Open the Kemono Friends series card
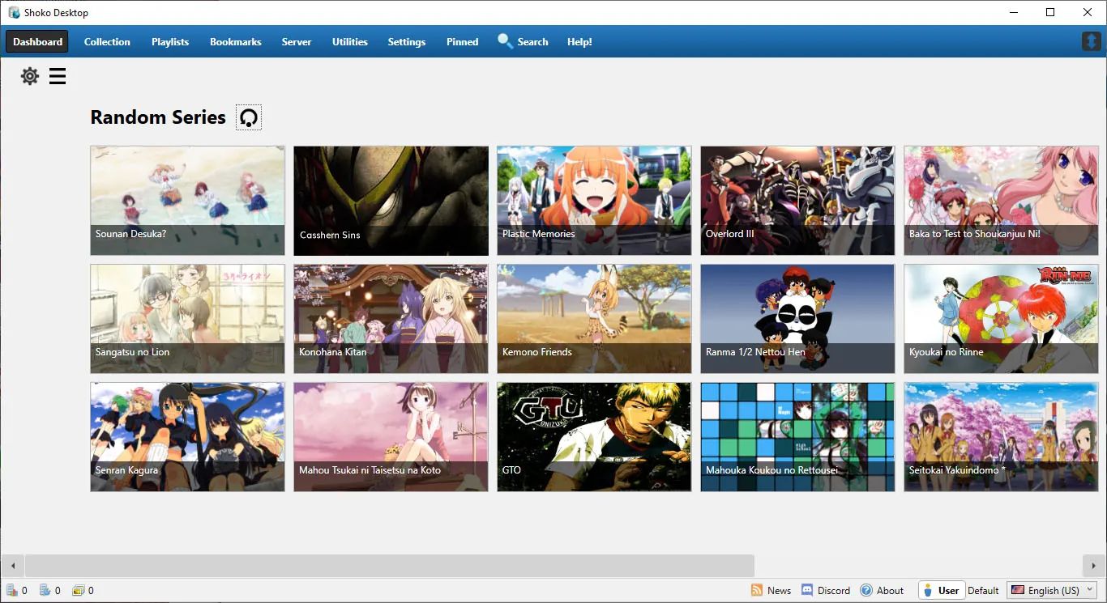The height and width of the screenshot is (603, 1107). coord(594,319)
